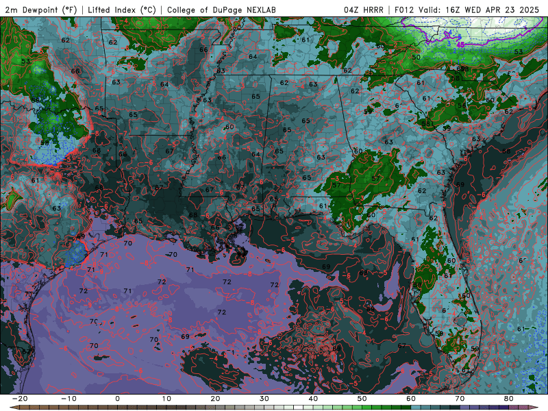The width and height of the screenshot is (548, 411).
Task: Click the -10 label on the color scale
Action: (68, 399)
